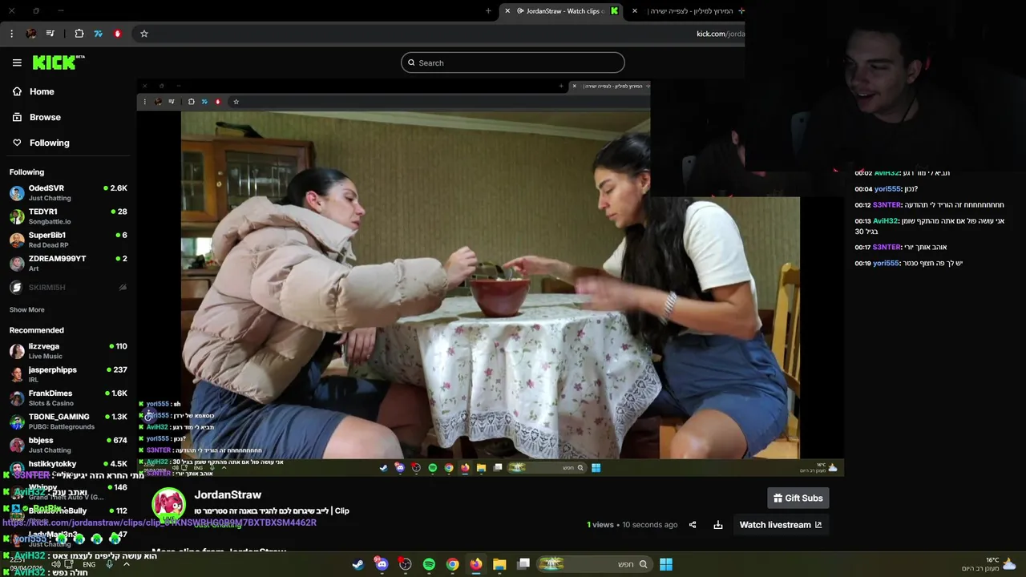Open the browser media controls icon
The width and height of the screenshot is (1026, 577).
pos(50,34)
